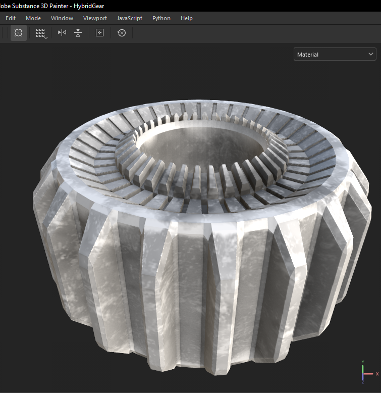Open the Help menu

[187, 18]
